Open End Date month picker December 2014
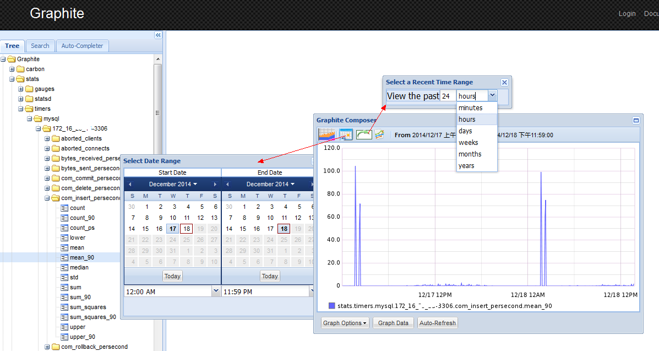 pyautogui.click(x=270, y=185)
